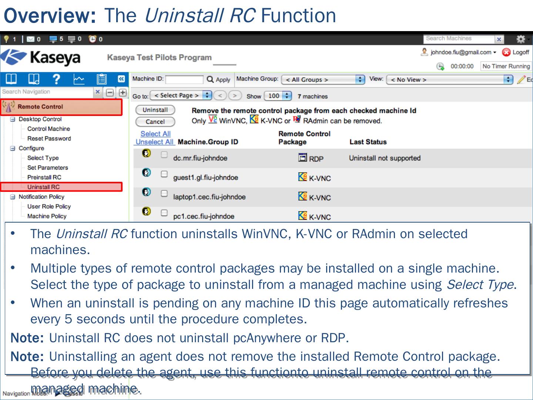Open Preinstall RC in navigation tree
This screenshot has height=400, width=533.
(44, 177)
